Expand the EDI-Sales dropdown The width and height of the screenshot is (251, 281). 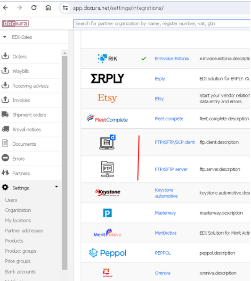5,37
